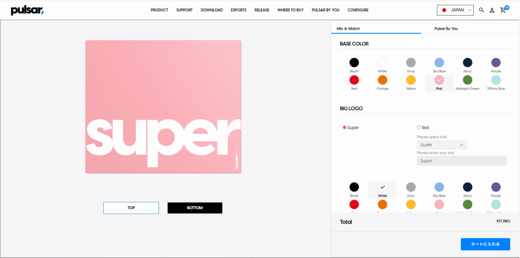This screenshot has height=258, width=520.
Task: Choose Orange big logo color
Action: pos(382,205)
